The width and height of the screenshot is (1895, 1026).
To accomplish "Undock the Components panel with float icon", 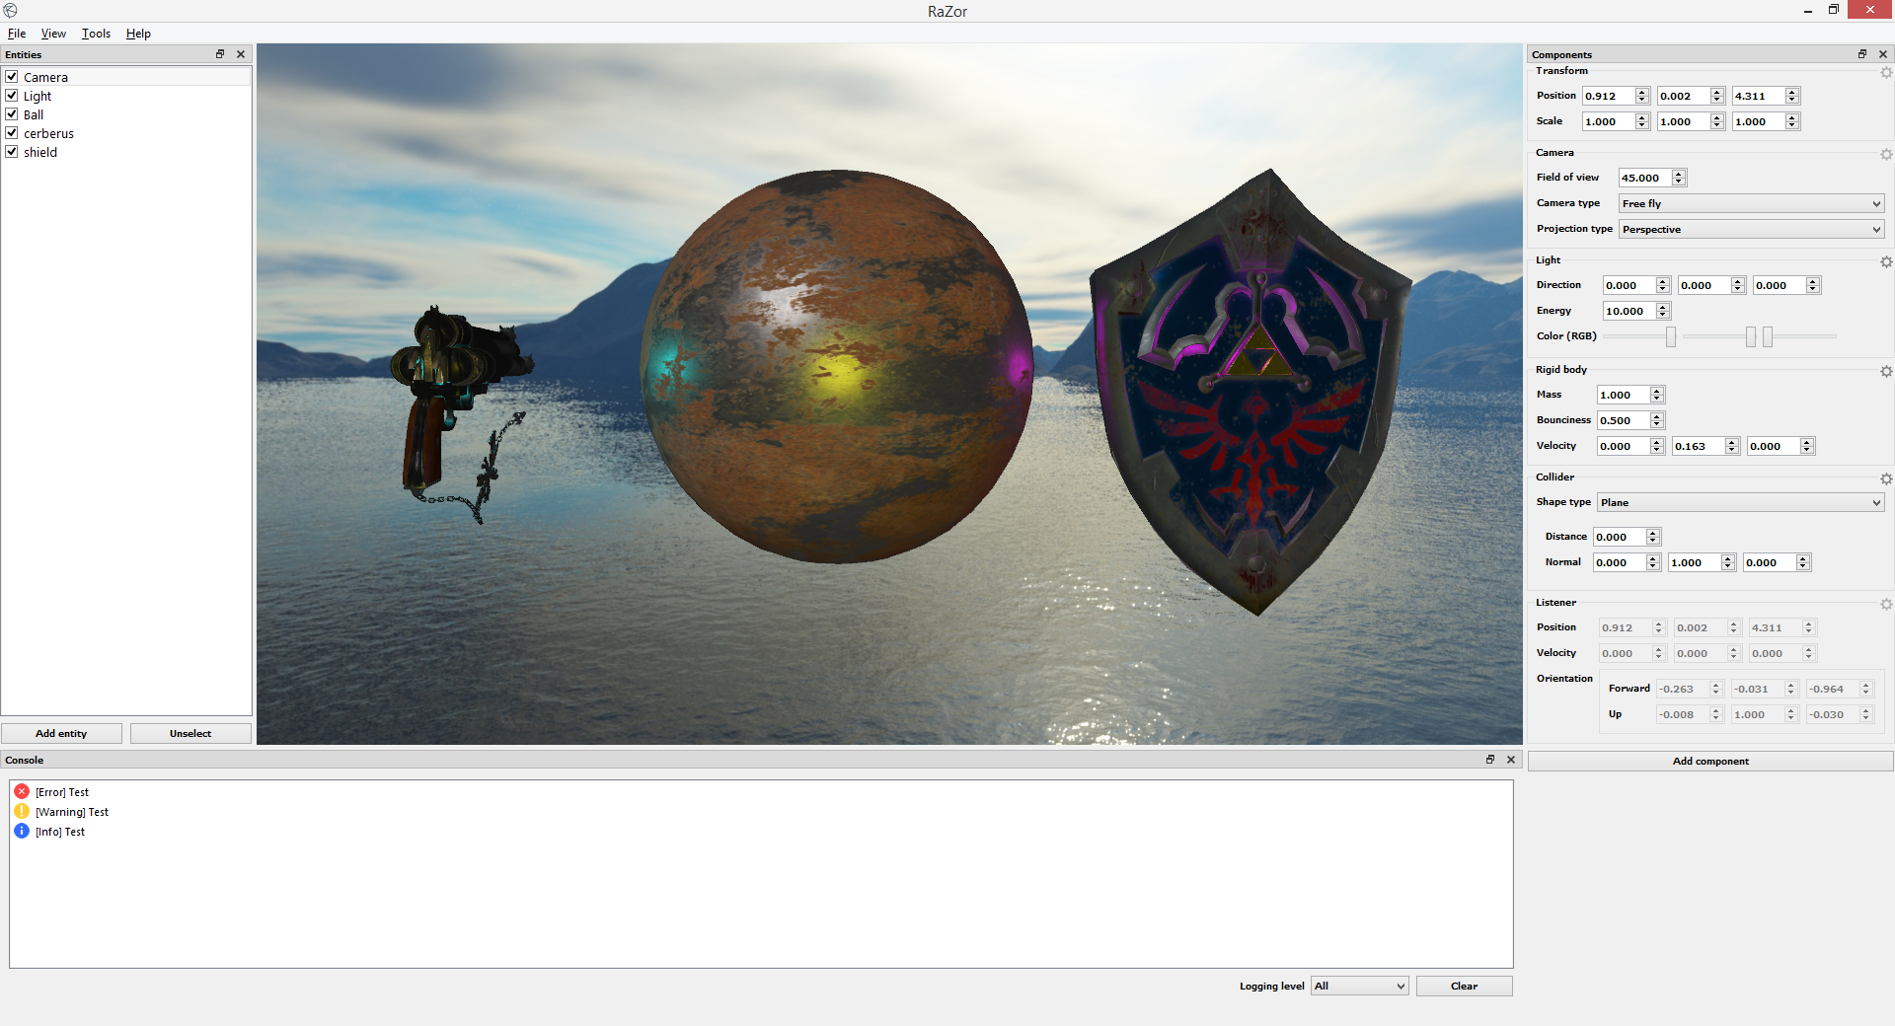I will point(1862,54).
